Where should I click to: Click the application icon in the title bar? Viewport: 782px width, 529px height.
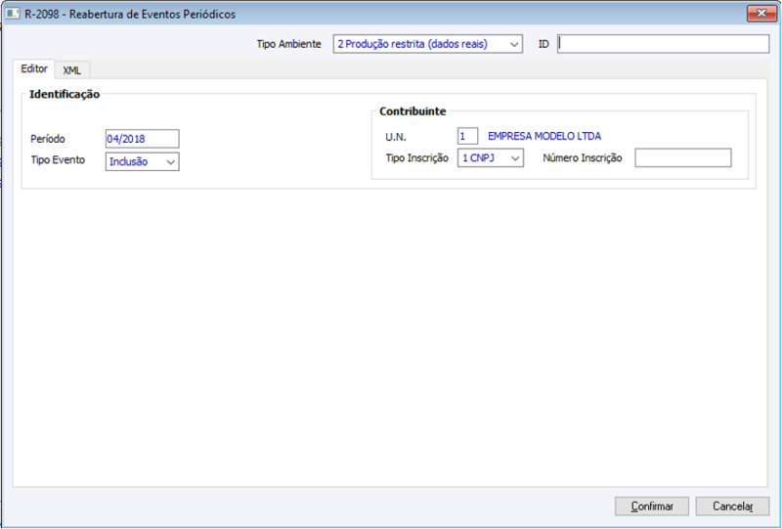(13, 14)
